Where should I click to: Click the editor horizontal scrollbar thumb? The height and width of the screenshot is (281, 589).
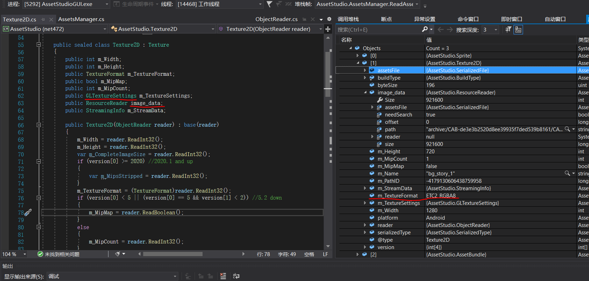click(x=173, y=254)
